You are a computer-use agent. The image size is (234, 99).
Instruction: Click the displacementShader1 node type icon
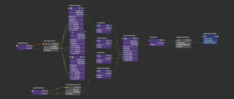pyautogui.click(x=178, y=41)
